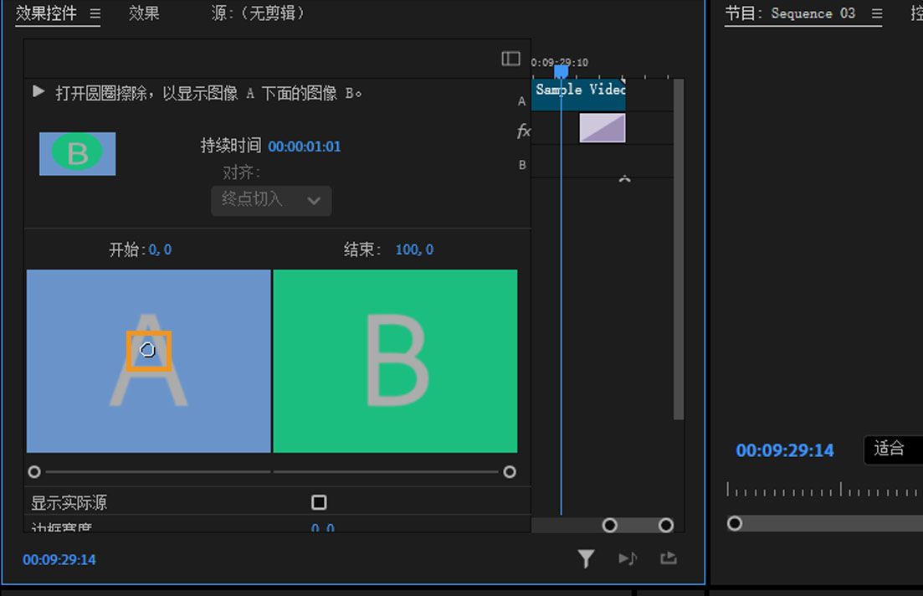Click the fx badge on the transition
The image size is (923, 596).
coord(523,131)
